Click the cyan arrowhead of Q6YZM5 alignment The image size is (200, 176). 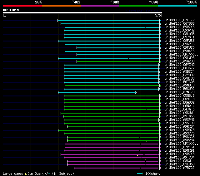click(159, 65)
